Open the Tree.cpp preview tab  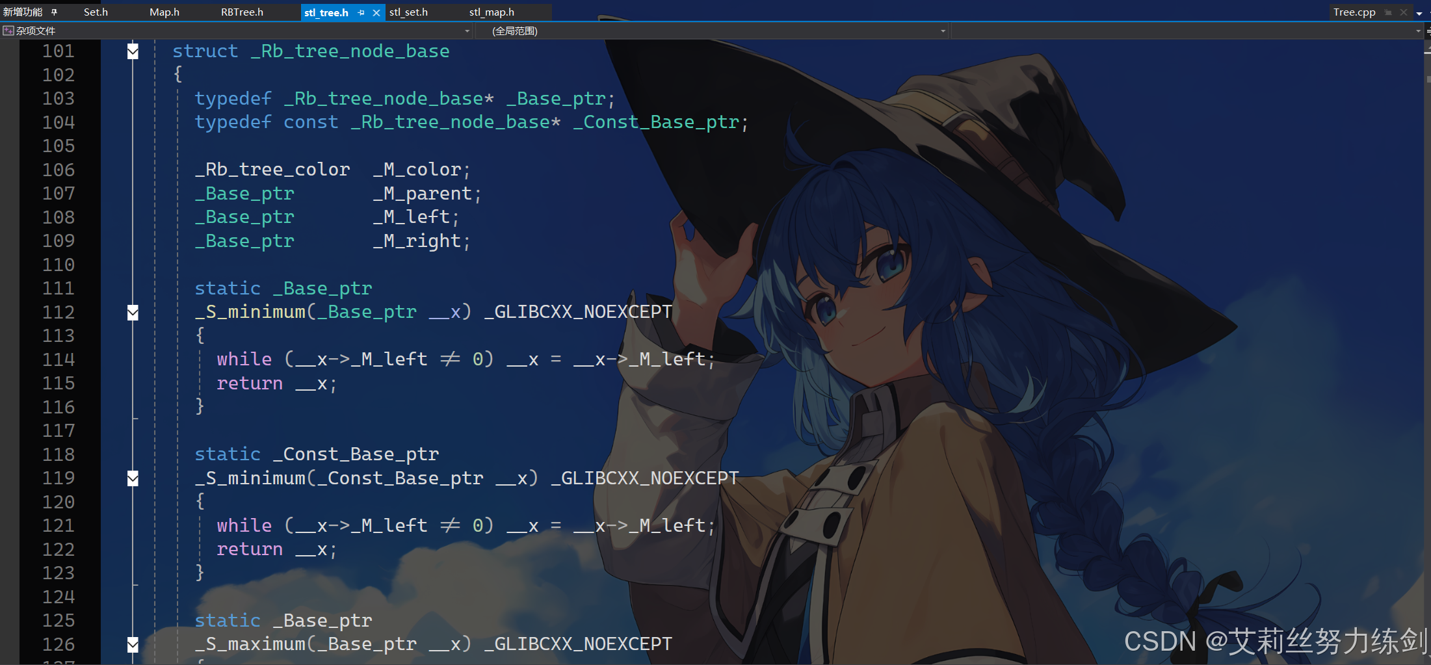(1354, 12)
